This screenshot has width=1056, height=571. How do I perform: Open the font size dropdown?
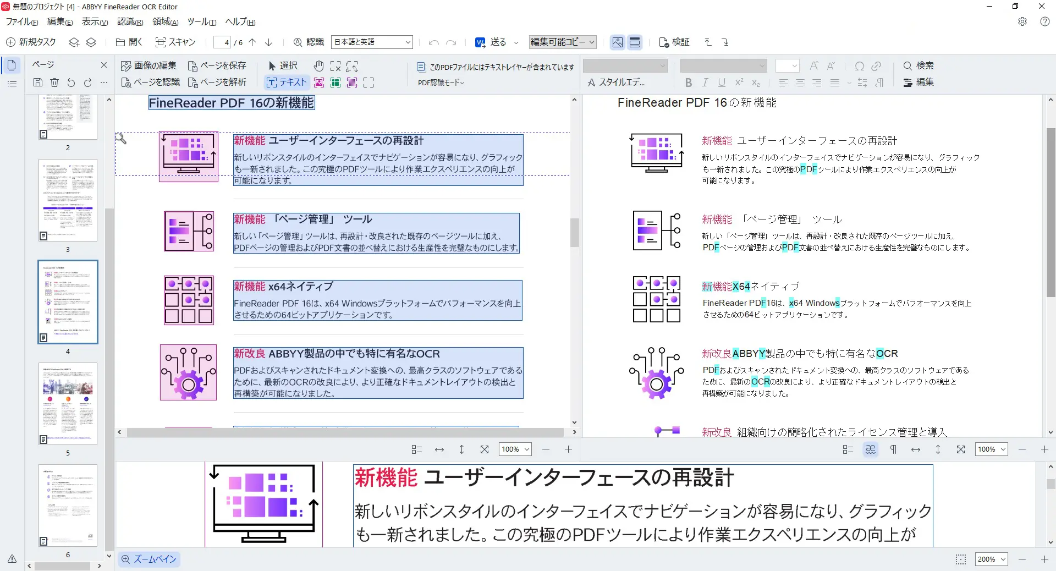coord(787,66)
